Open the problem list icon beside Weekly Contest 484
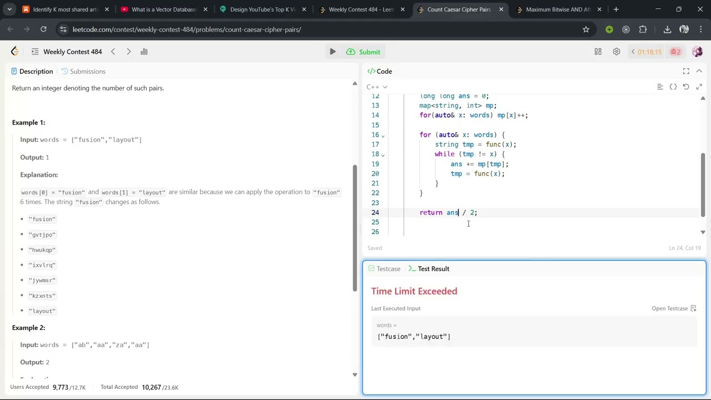 pyautogui.click(x=35, y=52)
